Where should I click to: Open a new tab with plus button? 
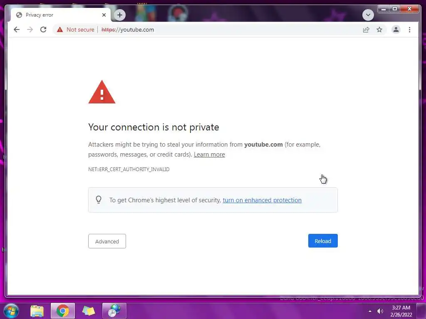pyautogui.click(x=119, y=15)
